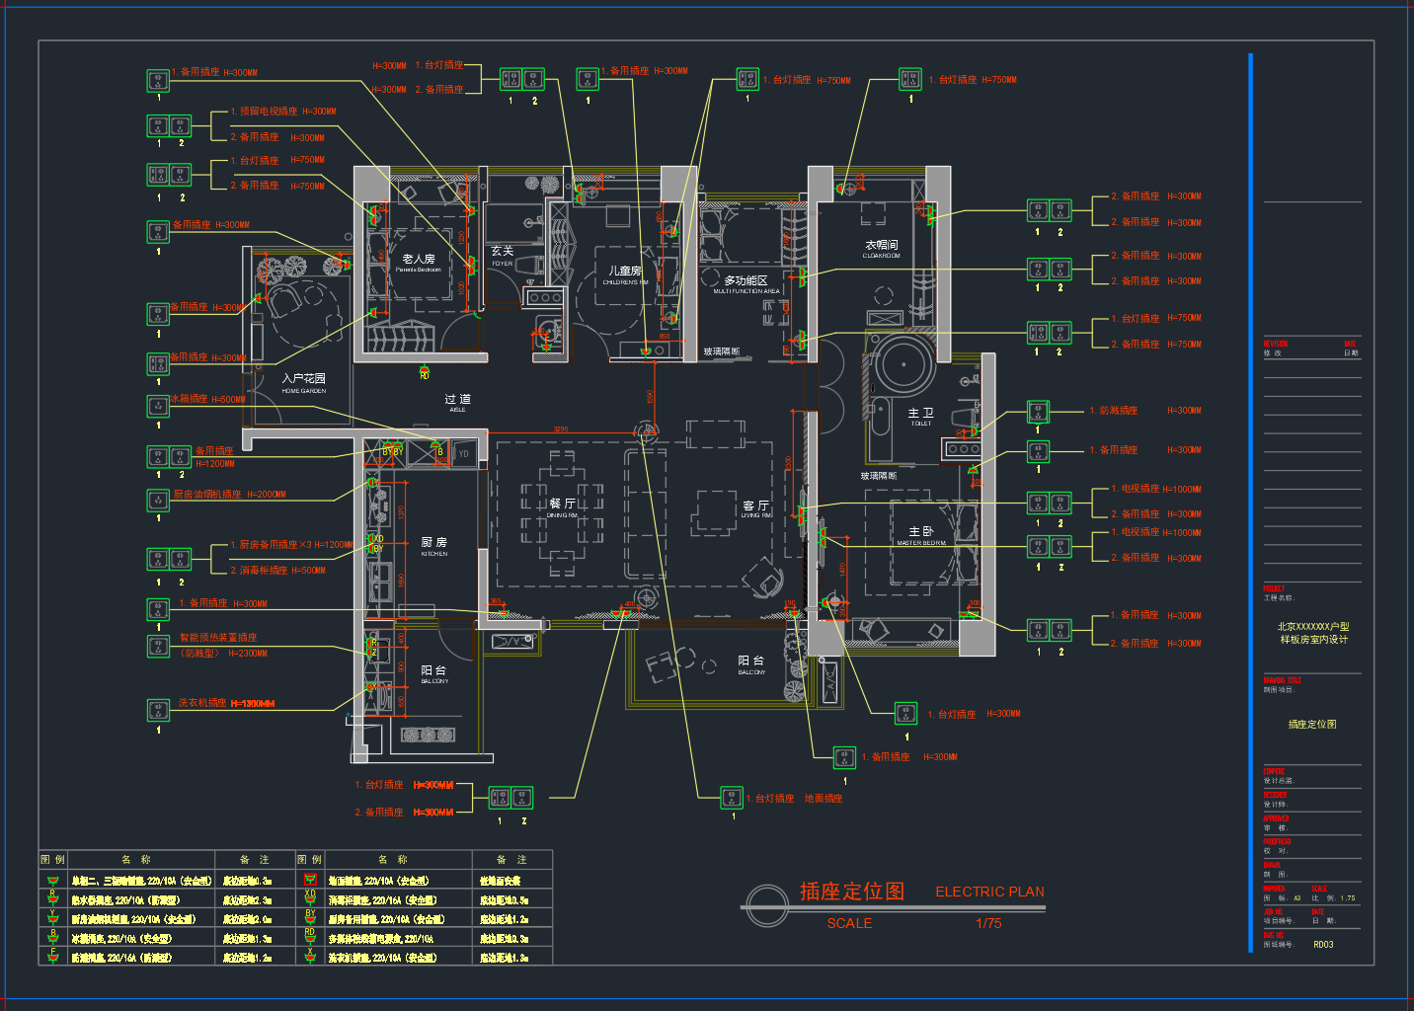
Task: Select the 客厅 Living Room label
Action: pos(756,508)
